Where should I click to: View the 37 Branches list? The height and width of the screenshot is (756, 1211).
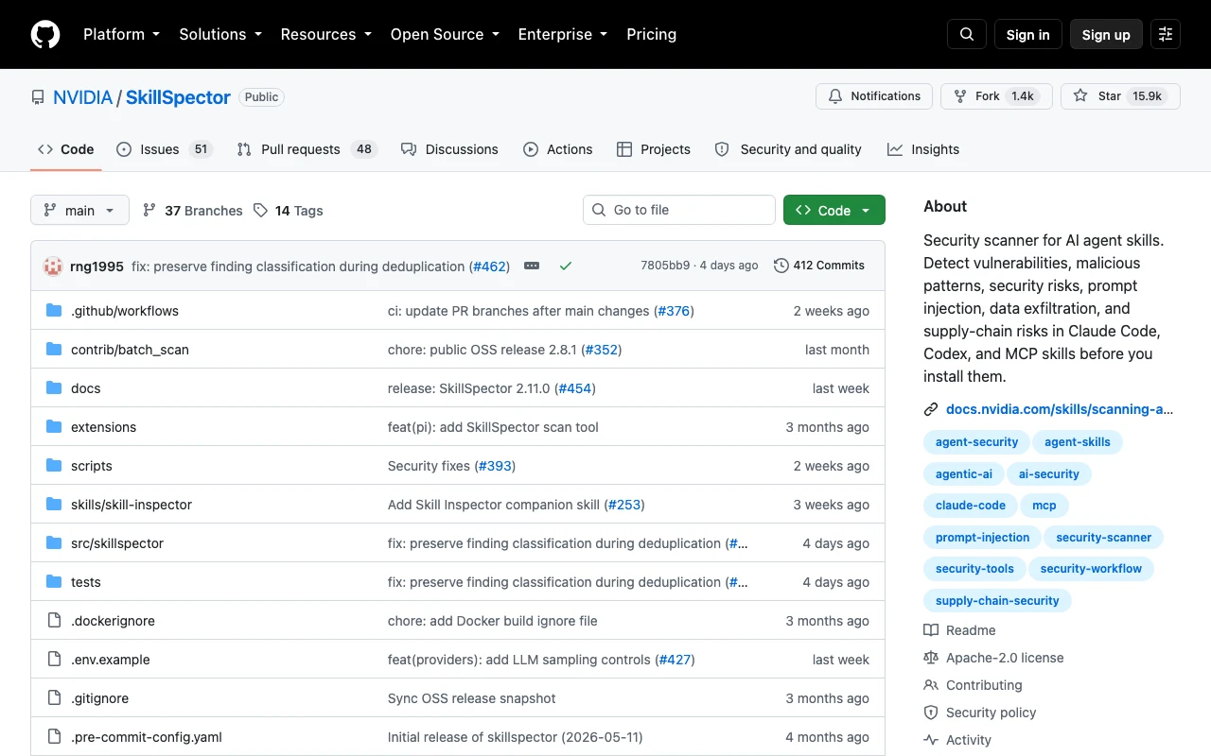pos(192,210)
